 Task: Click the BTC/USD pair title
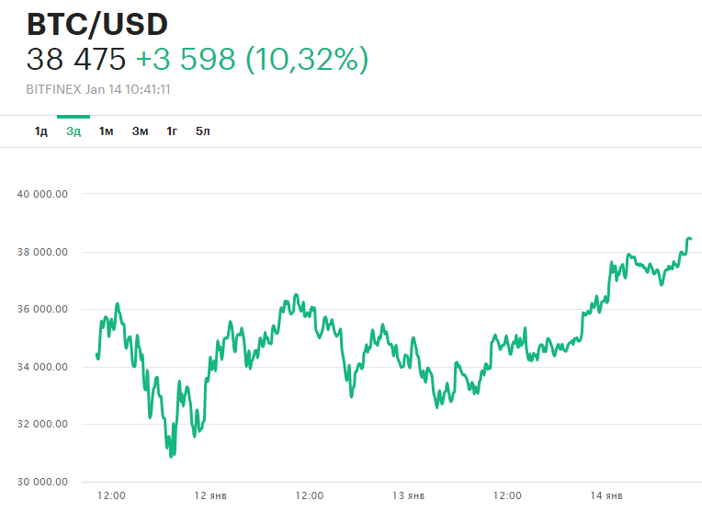[x=97, y=25]
